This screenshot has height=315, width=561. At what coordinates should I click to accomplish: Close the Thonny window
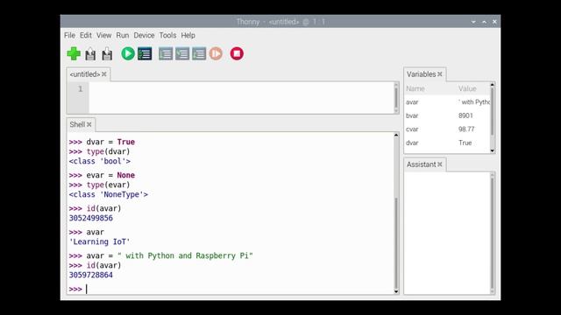pos(494,22)
